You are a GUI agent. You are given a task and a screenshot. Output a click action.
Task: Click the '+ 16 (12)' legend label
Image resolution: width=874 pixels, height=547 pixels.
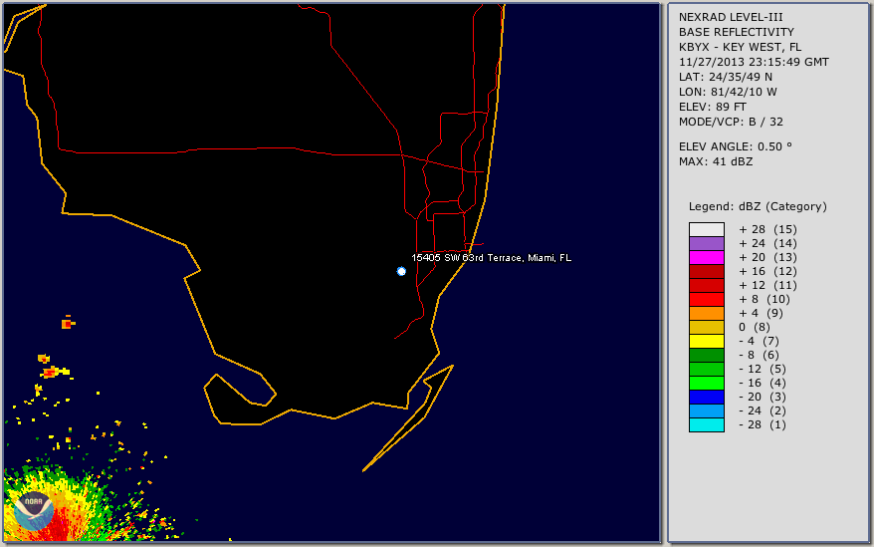coord(768,271)
